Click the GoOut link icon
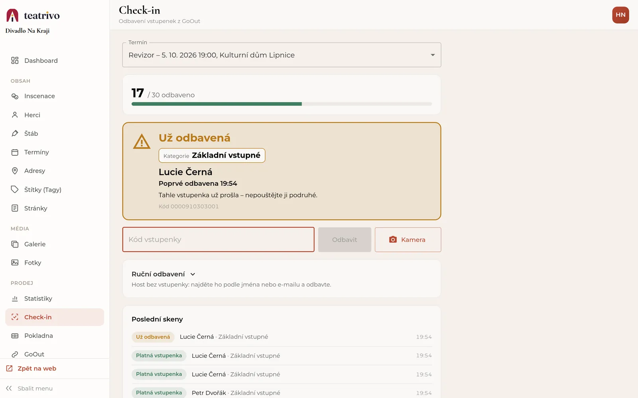Image resolution: width=638 pixels, height=398 pixels. pos(15,354)
